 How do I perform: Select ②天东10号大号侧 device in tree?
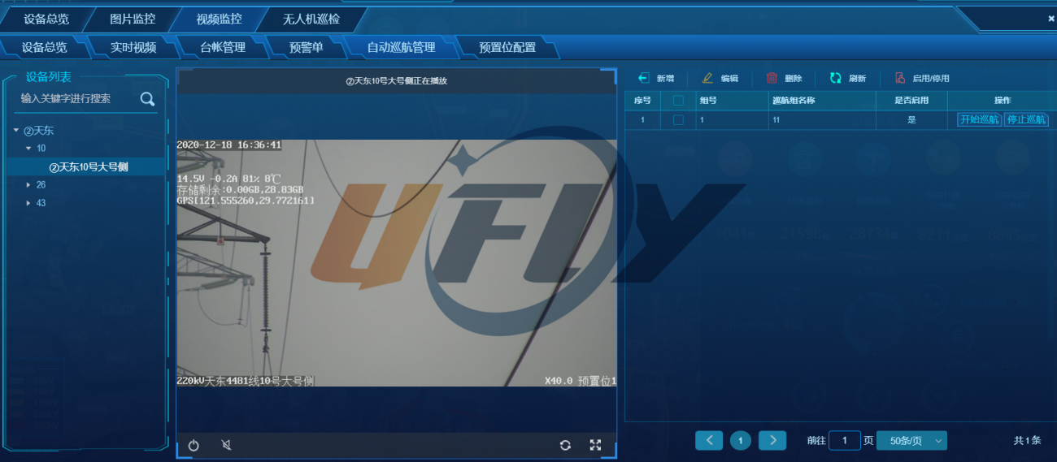[x=89, y=167]
